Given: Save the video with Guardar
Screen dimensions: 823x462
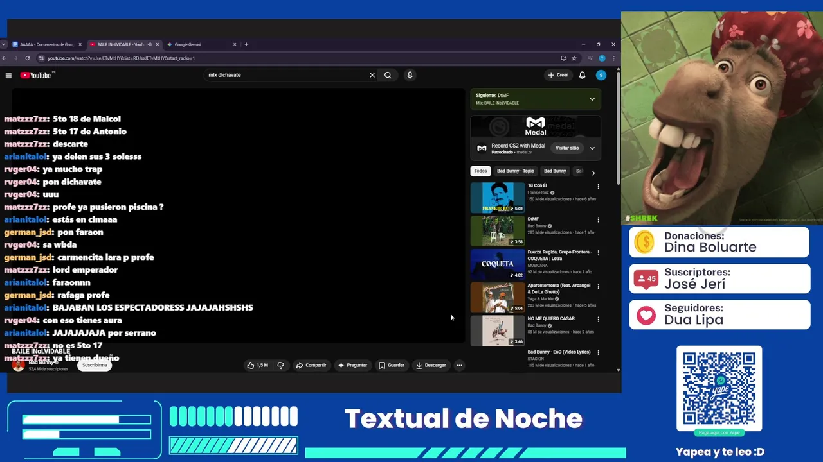Looking at the screenshot, I should click(391, 365).
